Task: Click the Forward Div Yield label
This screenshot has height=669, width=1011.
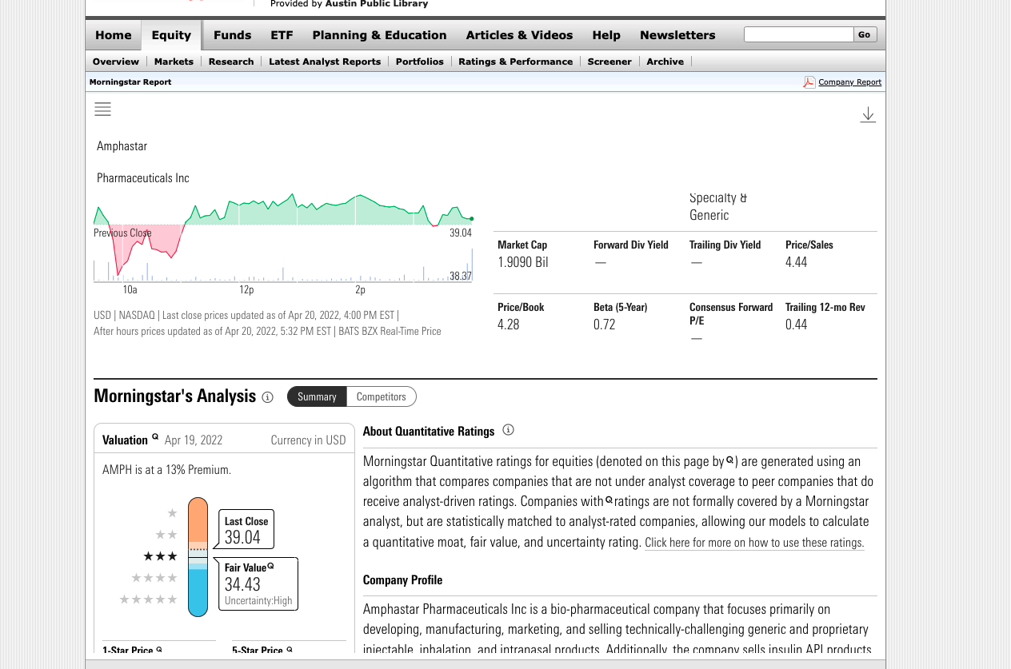Action: coord(631,245)
